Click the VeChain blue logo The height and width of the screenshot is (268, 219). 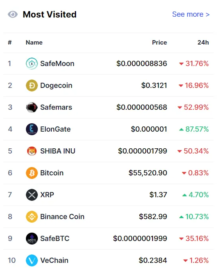coord(31,260)
